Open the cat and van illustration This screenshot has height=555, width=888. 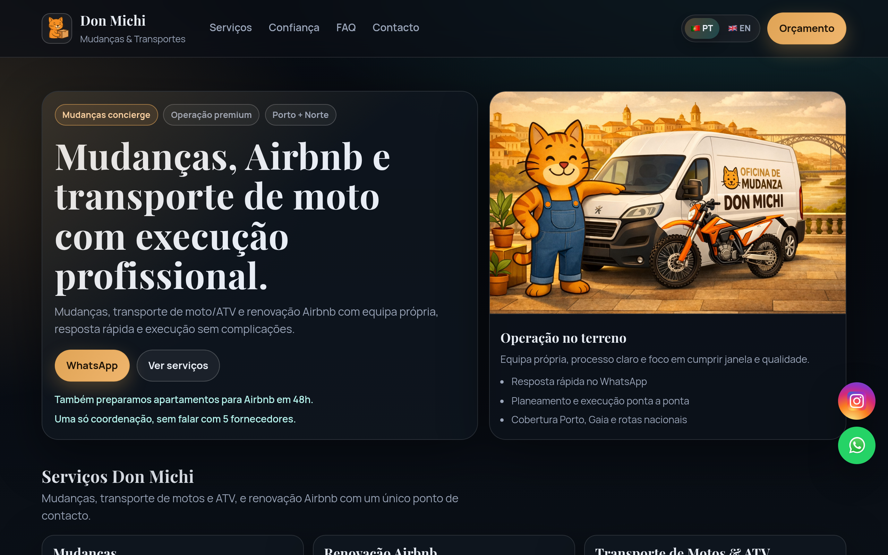pos(667,203)
